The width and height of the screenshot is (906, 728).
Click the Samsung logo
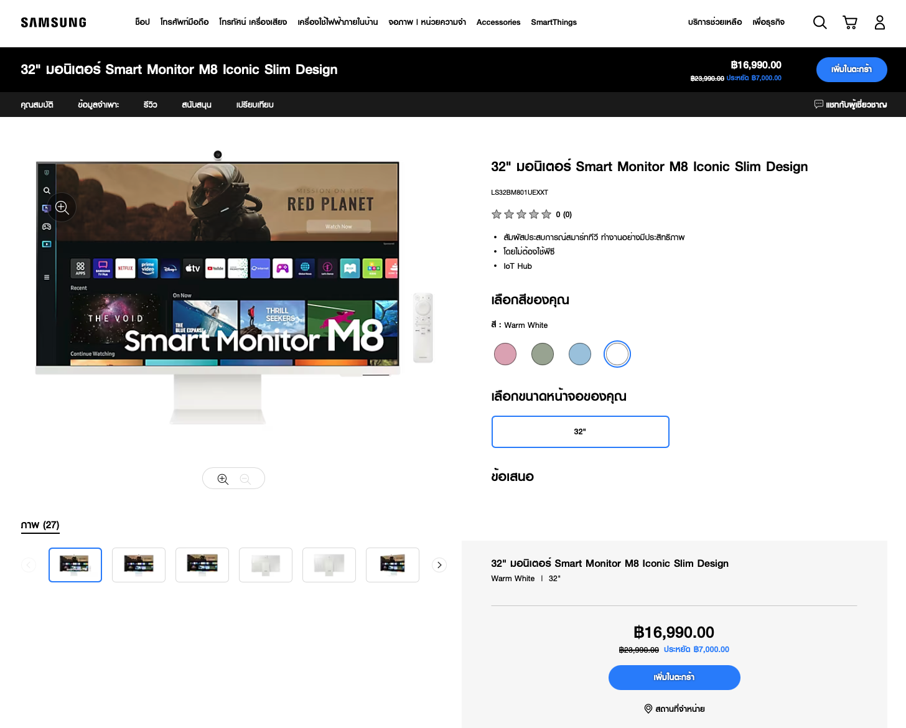tap(54, 22)
